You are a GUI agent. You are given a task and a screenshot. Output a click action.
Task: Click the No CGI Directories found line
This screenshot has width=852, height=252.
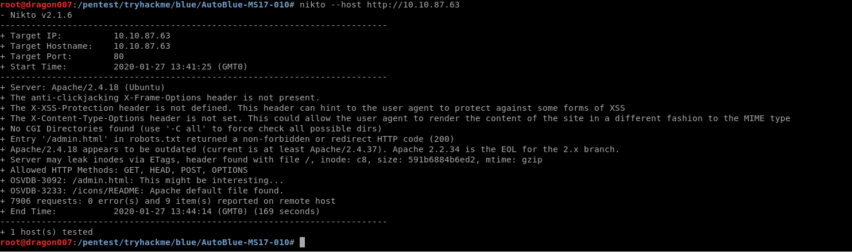tap(191, 129)
